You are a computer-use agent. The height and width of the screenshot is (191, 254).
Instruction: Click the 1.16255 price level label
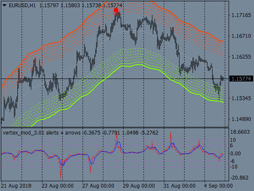tap(240, 57)
